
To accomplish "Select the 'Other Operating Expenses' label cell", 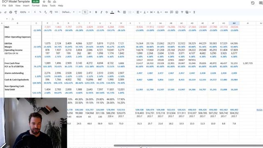I will click(x=17, y=37).
